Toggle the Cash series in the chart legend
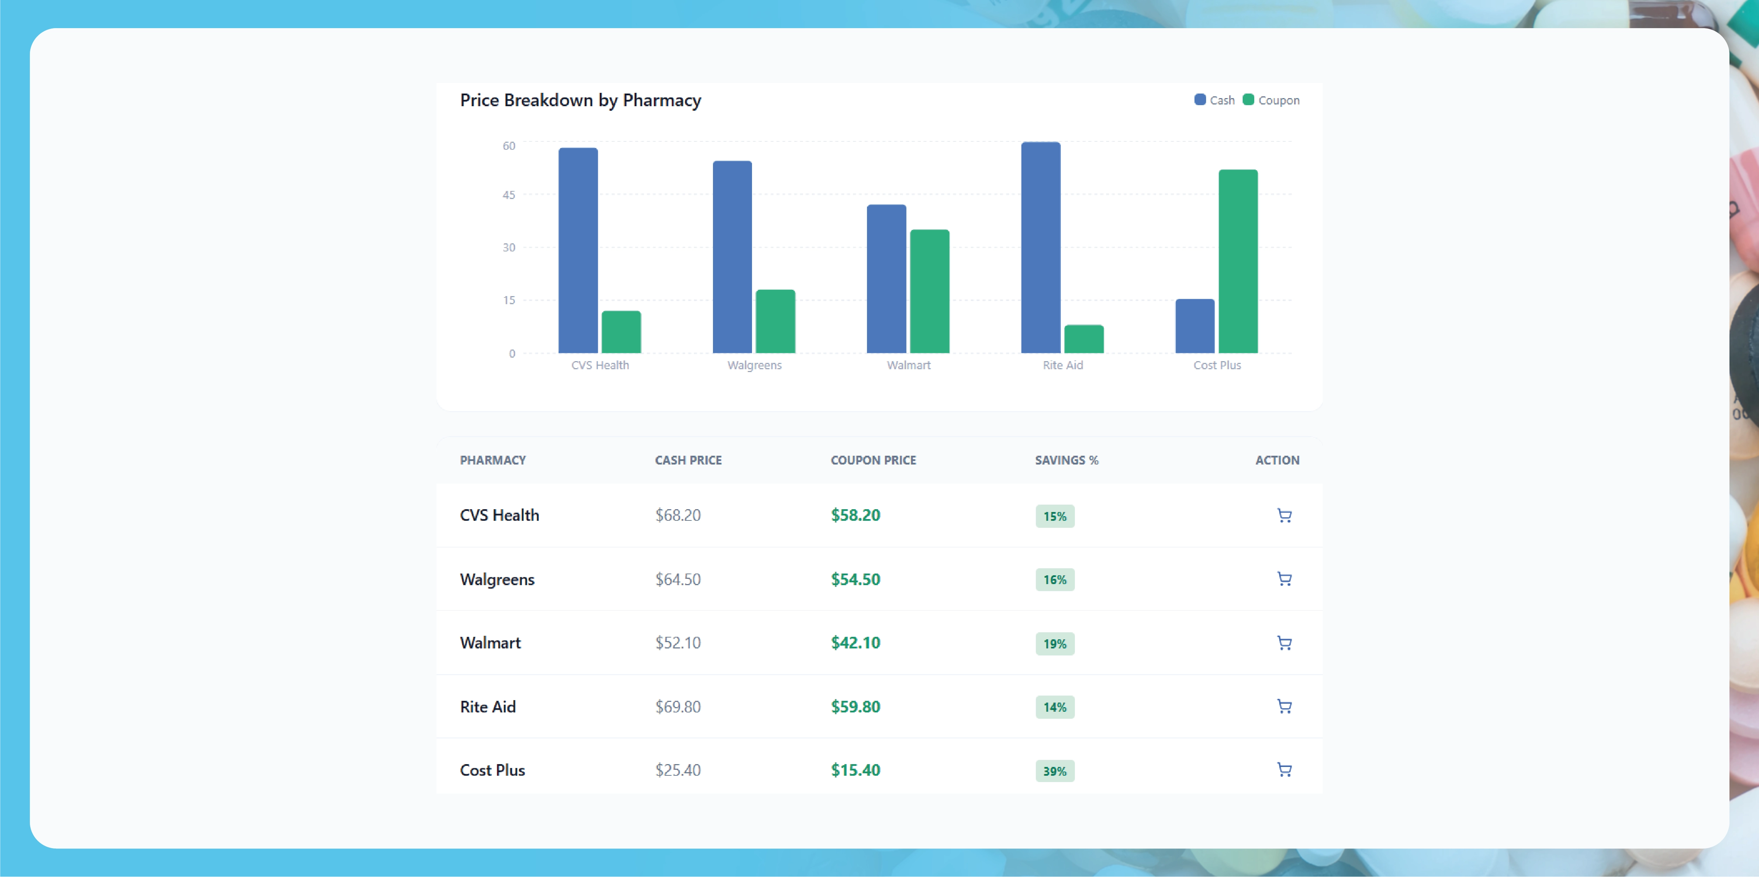 (x=1214, y=100)
